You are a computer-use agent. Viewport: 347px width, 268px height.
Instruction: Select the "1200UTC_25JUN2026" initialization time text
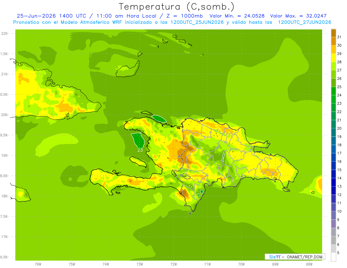[x=196, y=22]
